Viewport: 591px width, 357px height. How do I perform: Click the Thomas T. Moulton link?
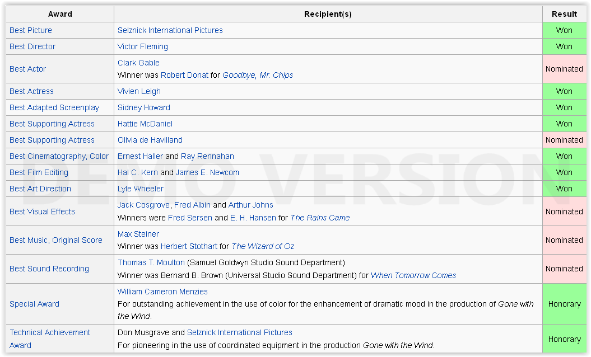(151, 262)
